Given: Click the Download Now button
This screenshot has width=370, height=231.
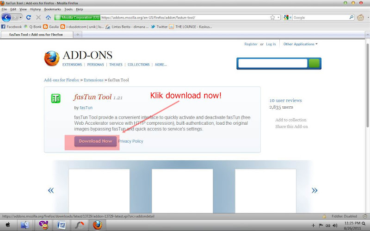Looking at the screenshot, I should [x=95, y=141].
